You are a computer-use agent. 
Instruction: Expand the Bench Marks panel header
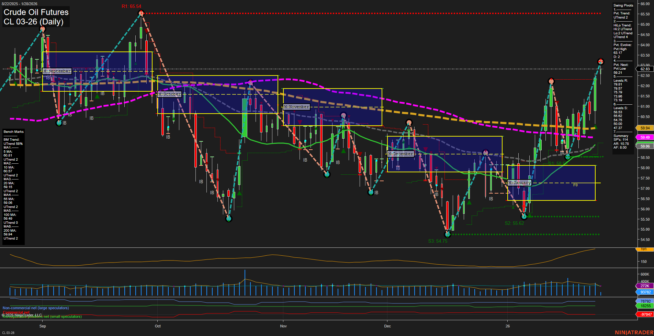coord(13,131)
